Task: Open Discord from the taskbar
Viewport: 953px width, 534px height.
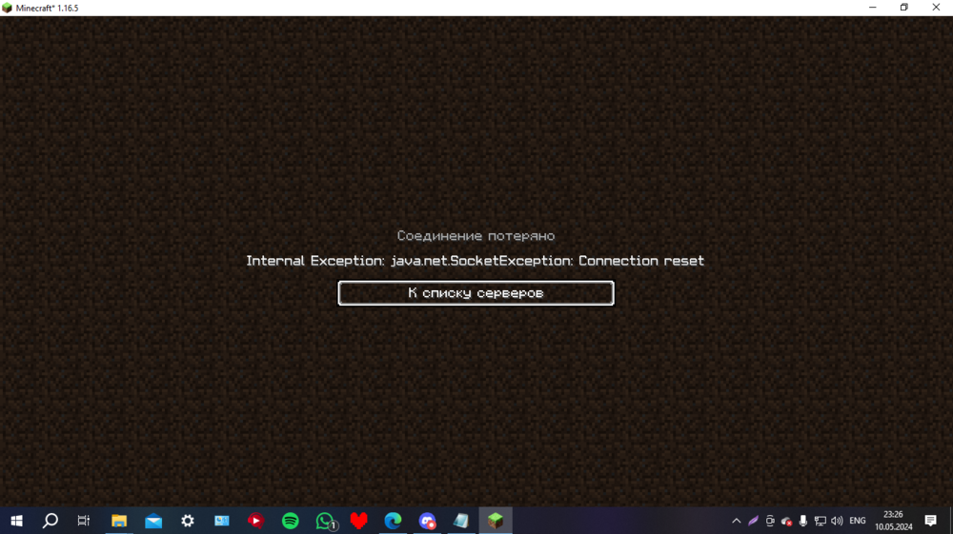Action: click(427, 521)
